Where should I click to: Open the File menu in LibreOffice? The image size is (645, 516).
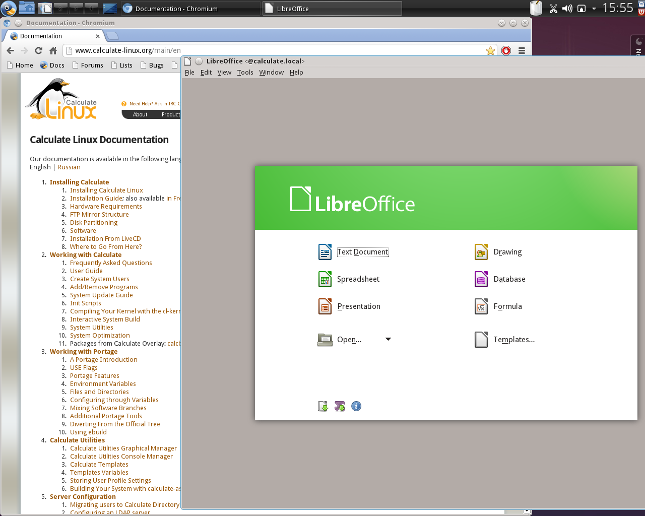[x=189, y=73]
